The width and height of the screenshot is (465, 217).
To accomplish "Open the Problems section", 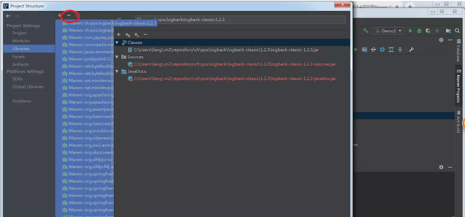I will pyautogui.click(x=22, y=101).
